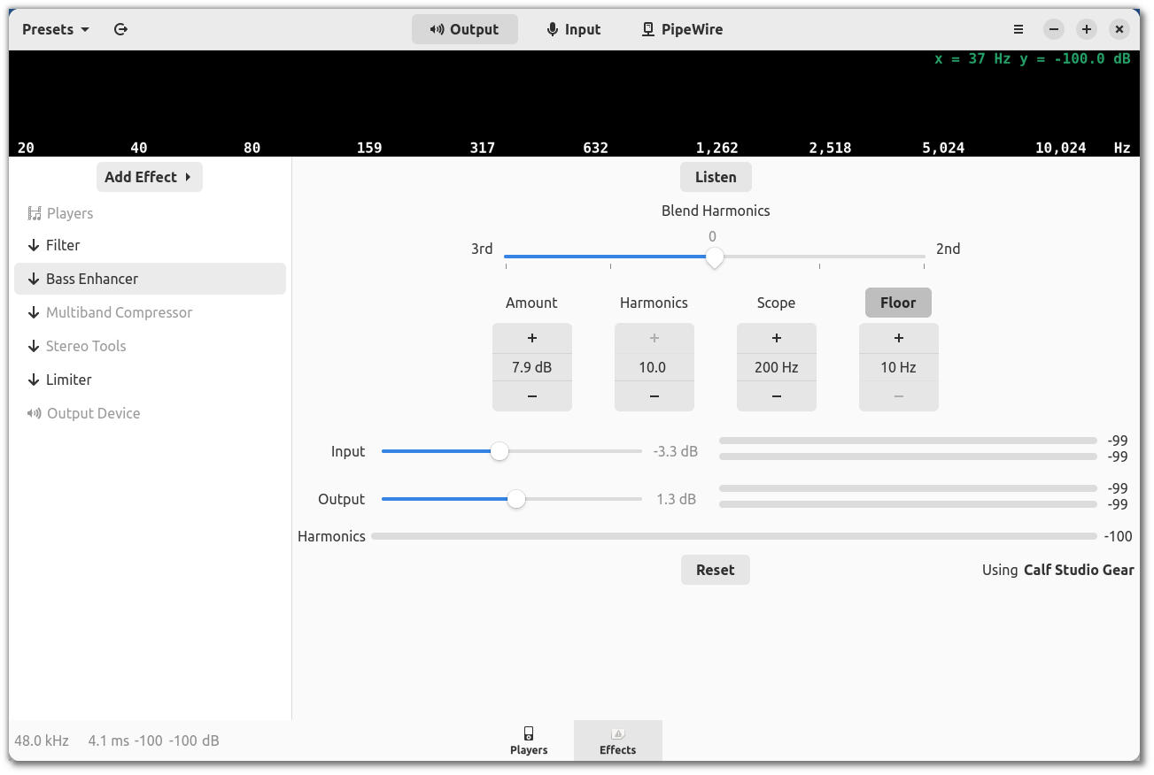Click the minus icon below Amount value

coord(532,396)
